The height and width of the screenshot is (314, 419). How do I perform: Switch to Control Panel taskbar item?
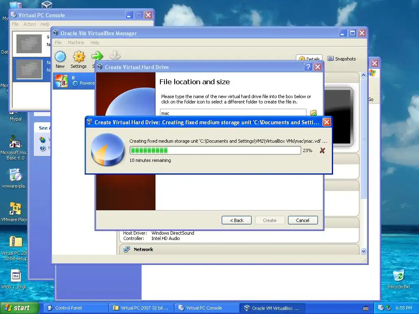(76, 308)
